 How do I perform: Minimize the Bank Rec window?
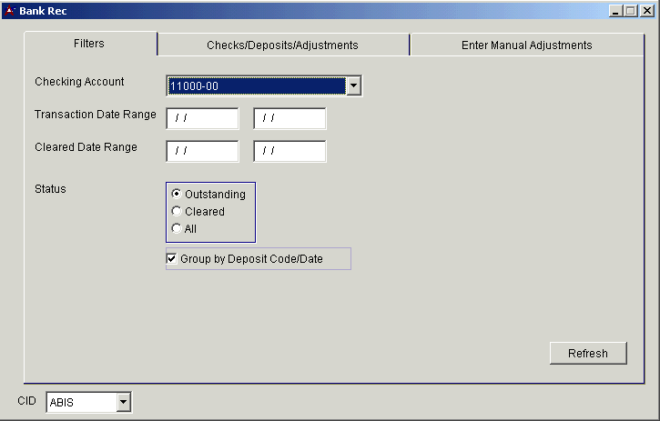click(x=616, y=11)
